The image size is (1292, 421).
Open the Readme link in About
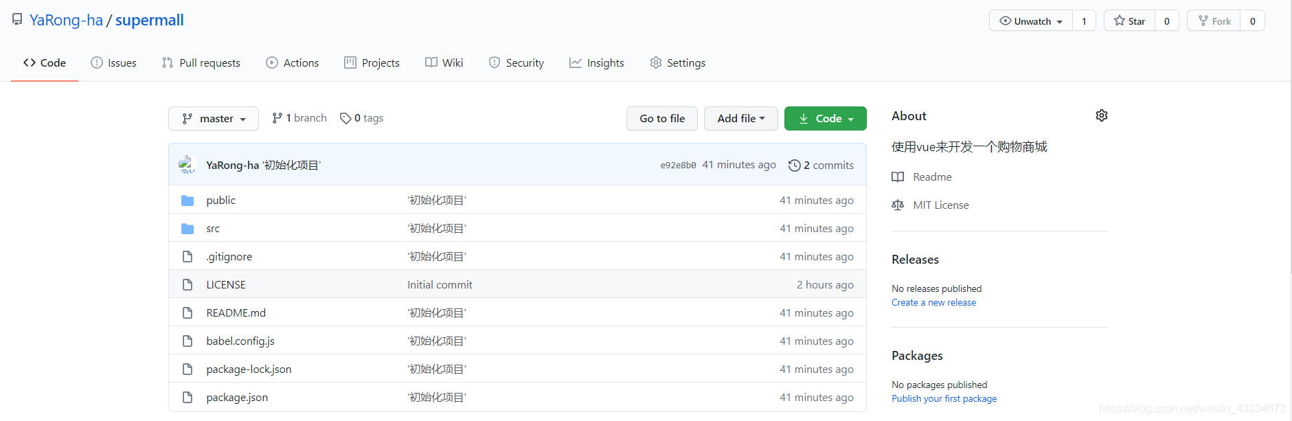point(932,177)
